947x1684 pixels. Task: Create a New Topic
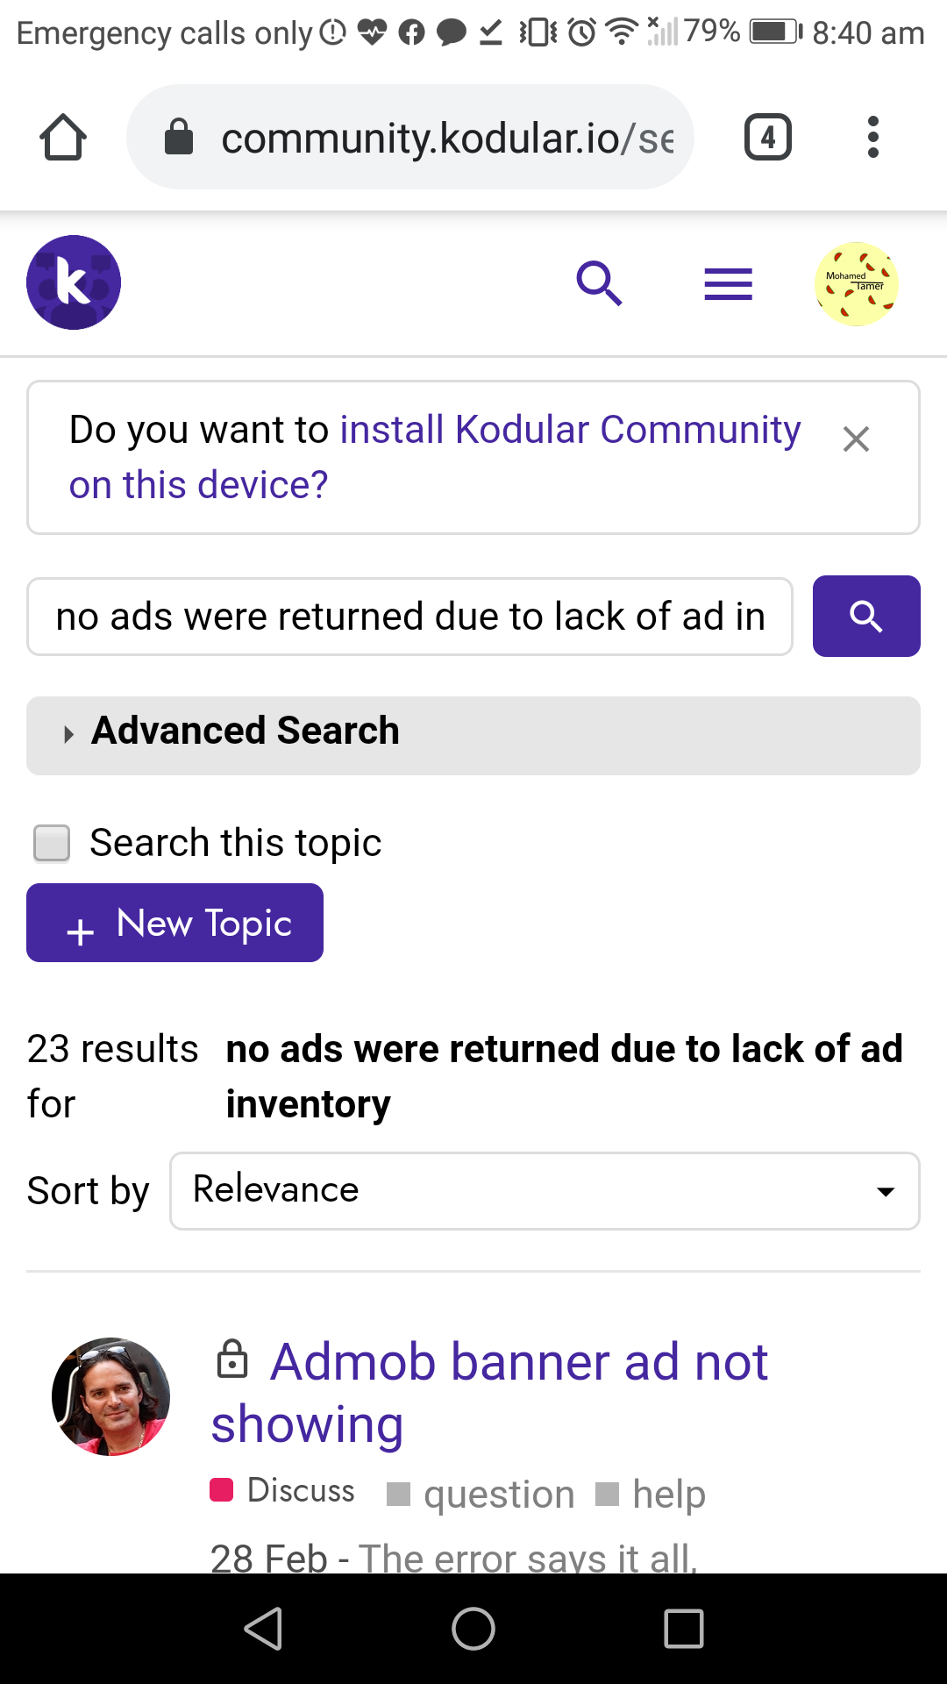(x=174, y=923)
